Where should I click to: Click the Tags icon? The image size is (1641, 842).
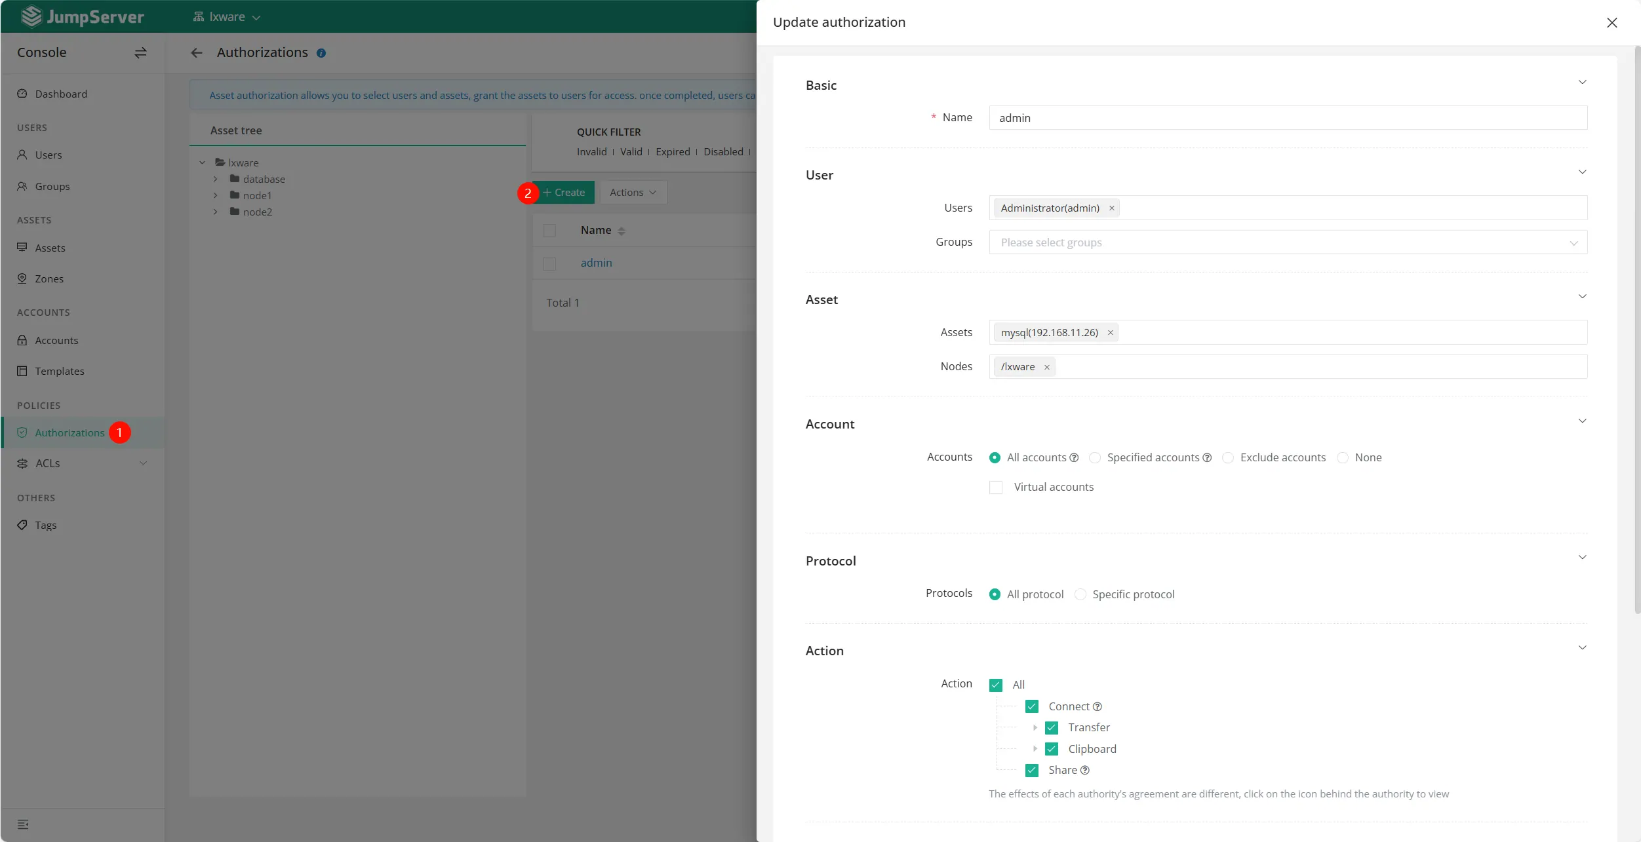[x=22, y=525]
